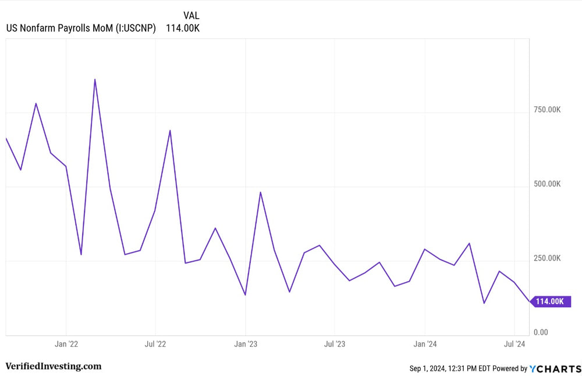582x376 pixels.
Task: Click the 0.00 y-axis label
Action: pos(540,332)
